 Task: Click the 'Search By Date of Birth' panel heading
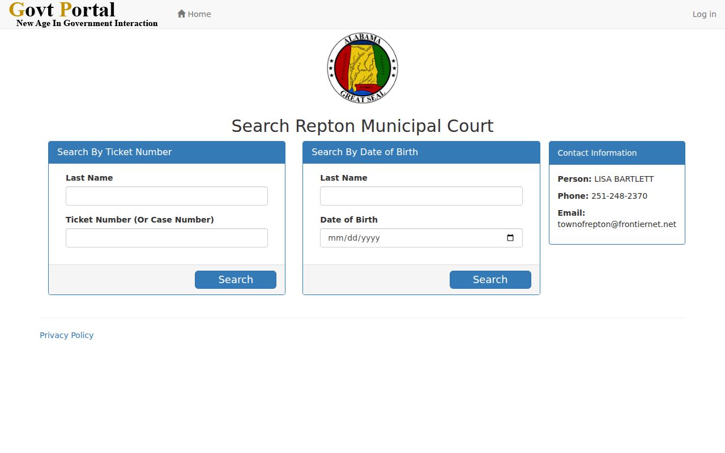(x=421, y=152)
